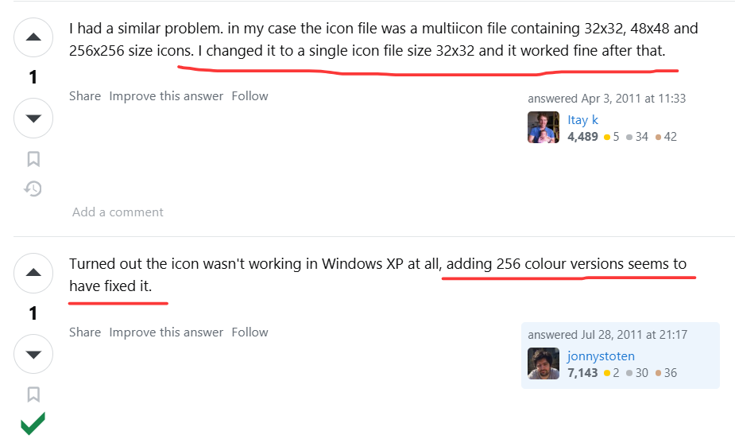
Task: Open Itay k's profile picture
Action: 544,127
